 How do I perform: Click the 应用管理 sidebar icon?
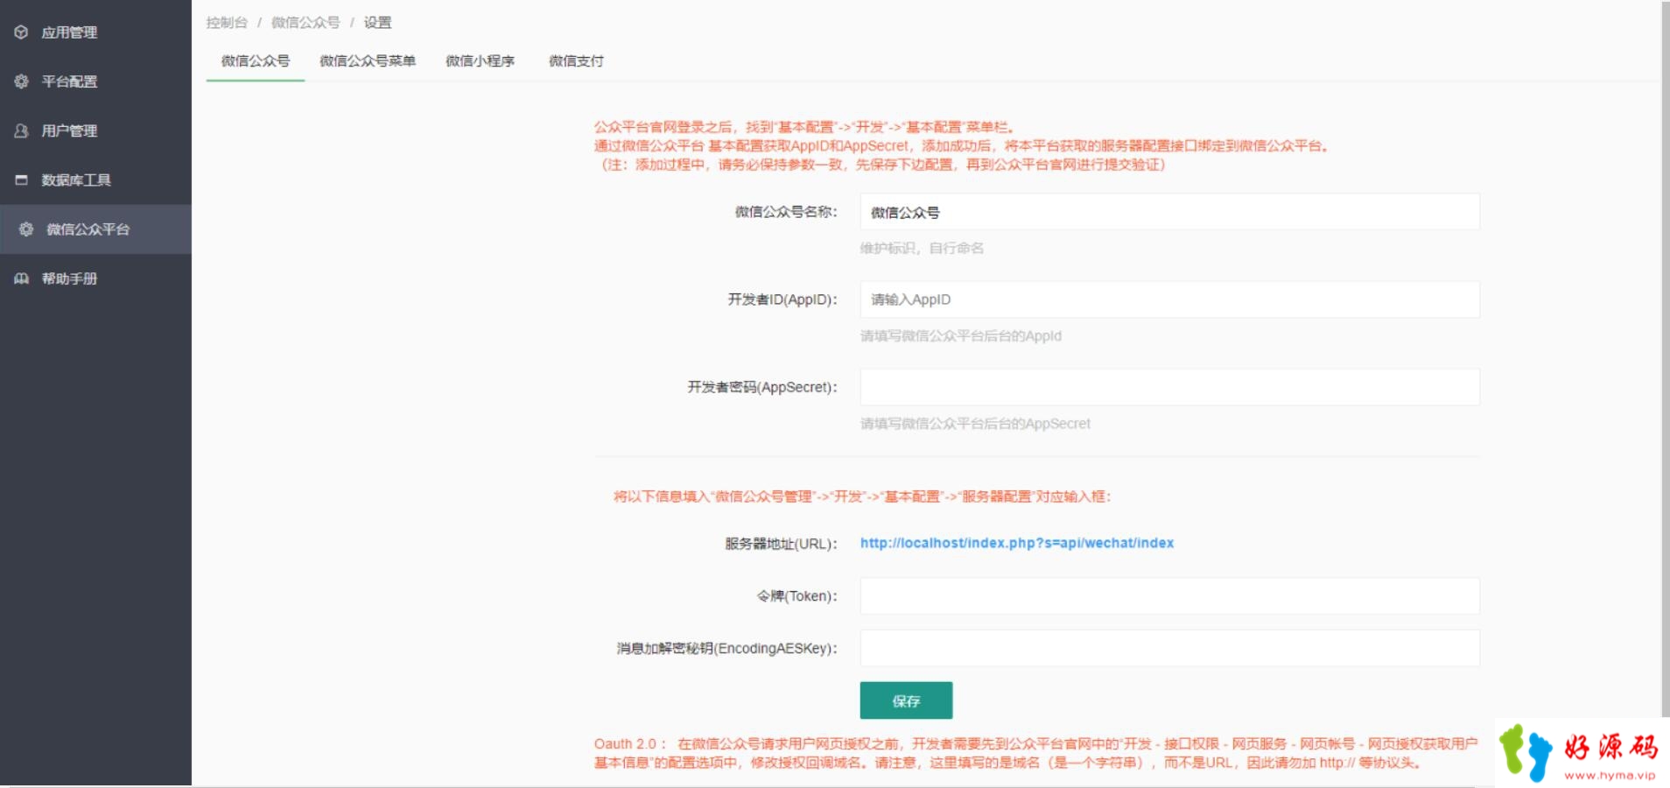(x=21, y=32)
